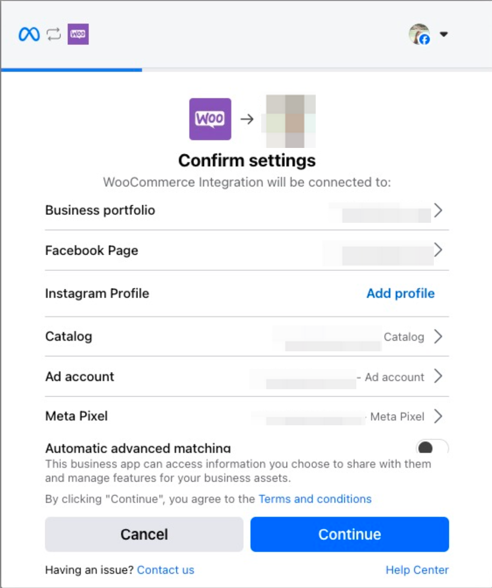Open the Contact us link
This screenshot has height=588, width=492.
tap(166, 570)
